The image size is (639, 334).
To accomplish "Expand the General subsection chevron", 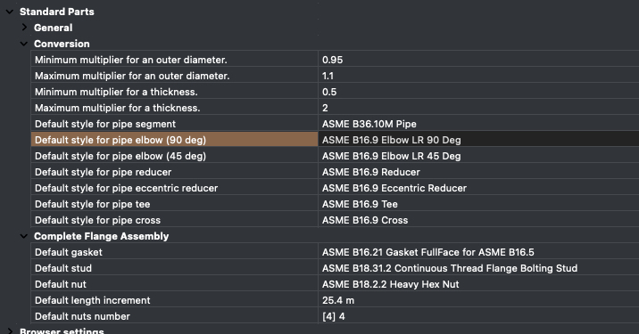I will 24,28.
